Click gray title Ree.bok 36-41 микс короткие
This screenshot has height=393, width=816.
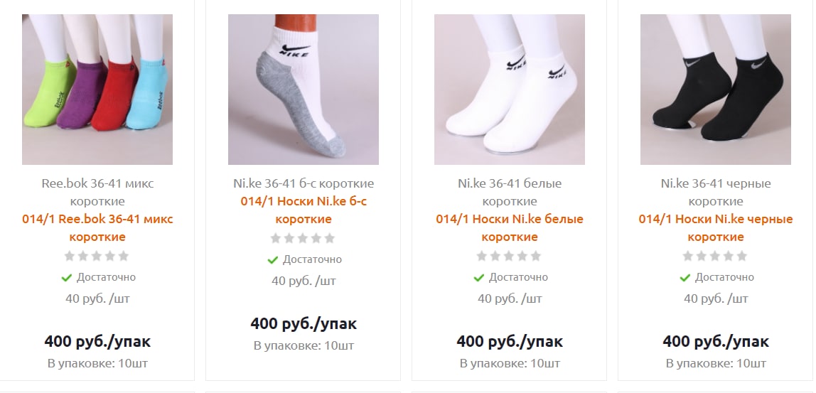[x=97, y=192]
